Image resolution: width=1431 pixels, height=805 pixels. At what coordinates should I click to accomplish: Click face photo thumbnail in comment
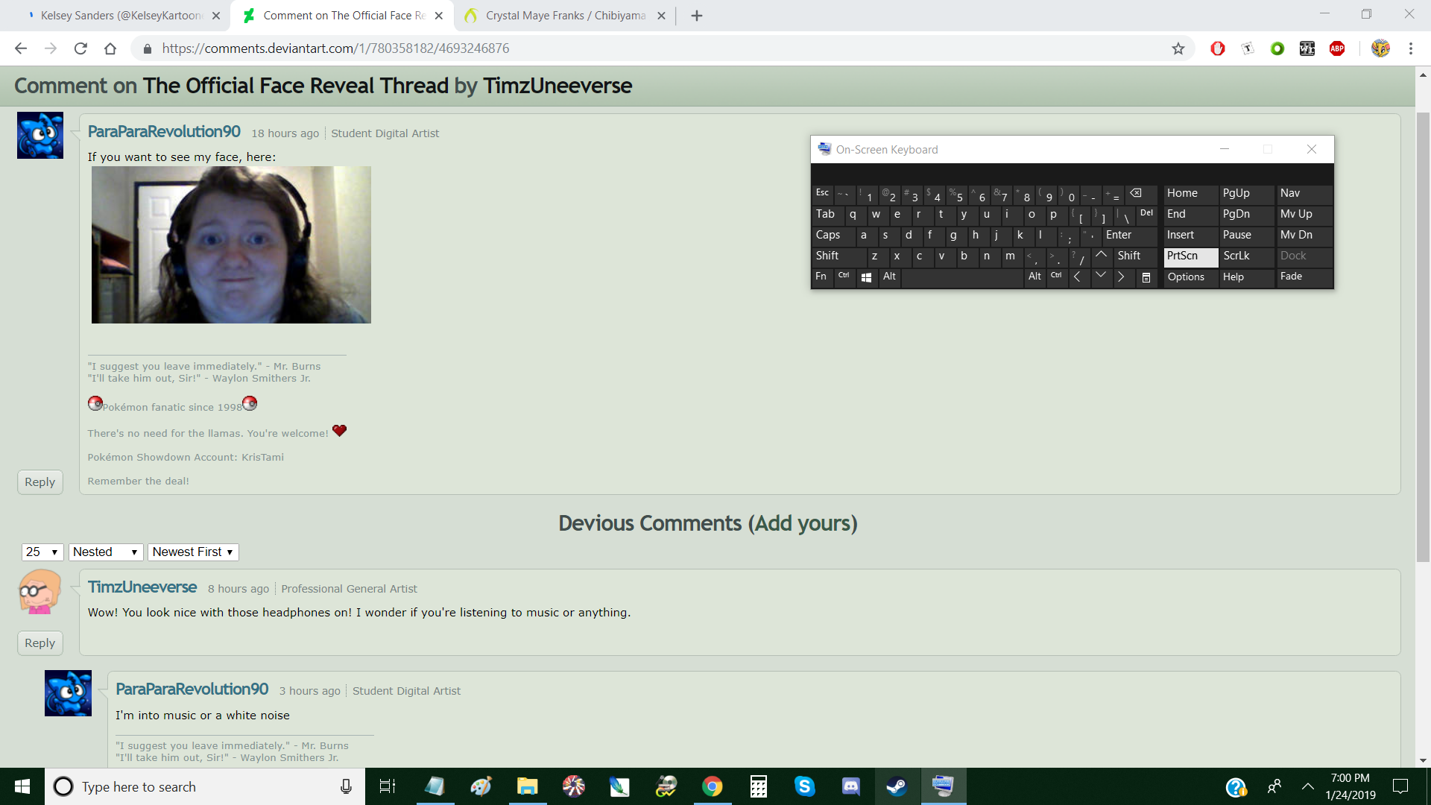(x=231, y=244)
